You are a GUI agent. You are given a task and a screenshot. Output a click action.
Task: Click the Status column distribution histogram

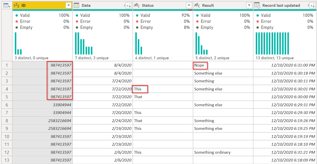click(x=139, y=43)
